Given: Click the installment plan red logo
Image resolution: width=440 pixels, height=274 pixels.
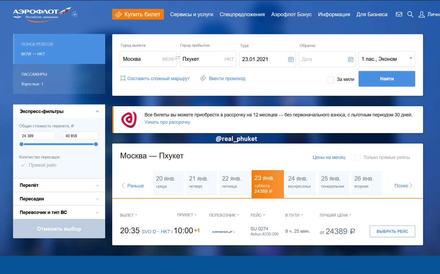Looking at the screenshot, I should 129,120.
